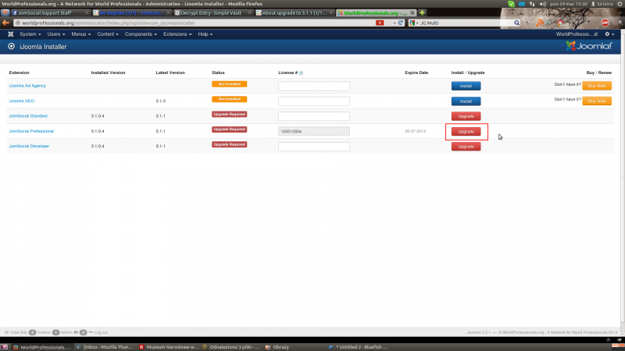The image size is (625, 351).
Task: Expand the Components menu
Action: click(141, 34)
